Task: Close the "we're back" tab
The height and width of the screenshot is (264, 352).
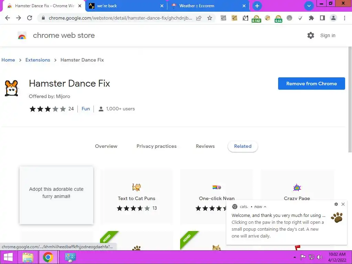Action: (x=162, y=6)
